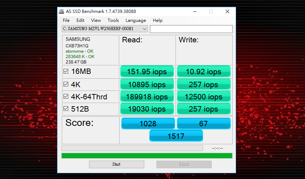Select the 10.92 iops write result
Viewport: 305px width, 179px height.
click(204, 72)
